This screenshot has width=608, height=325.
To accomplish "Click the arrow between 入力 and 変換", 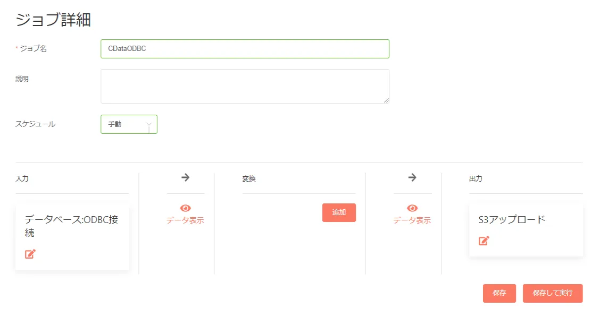I will coord(186,177).
